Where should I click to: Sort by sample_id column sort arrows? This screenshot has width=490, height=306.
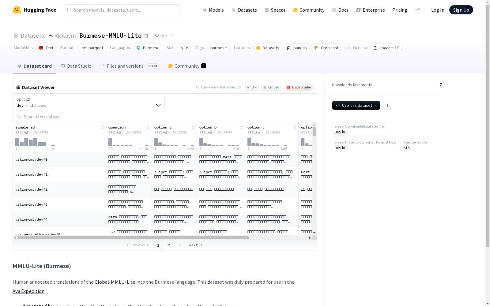(102, 127)
